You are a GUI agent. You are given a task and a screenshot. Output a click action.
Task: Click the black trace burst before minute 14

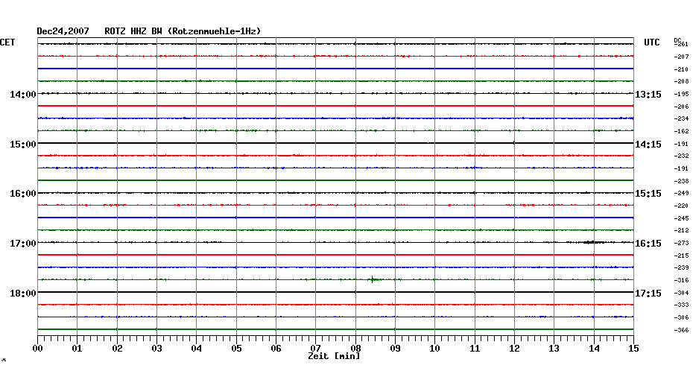tap(592, 242)
